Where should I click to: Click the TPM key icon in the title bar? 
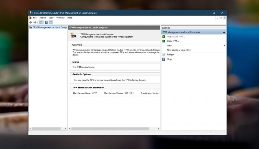[x=31, y=13]
